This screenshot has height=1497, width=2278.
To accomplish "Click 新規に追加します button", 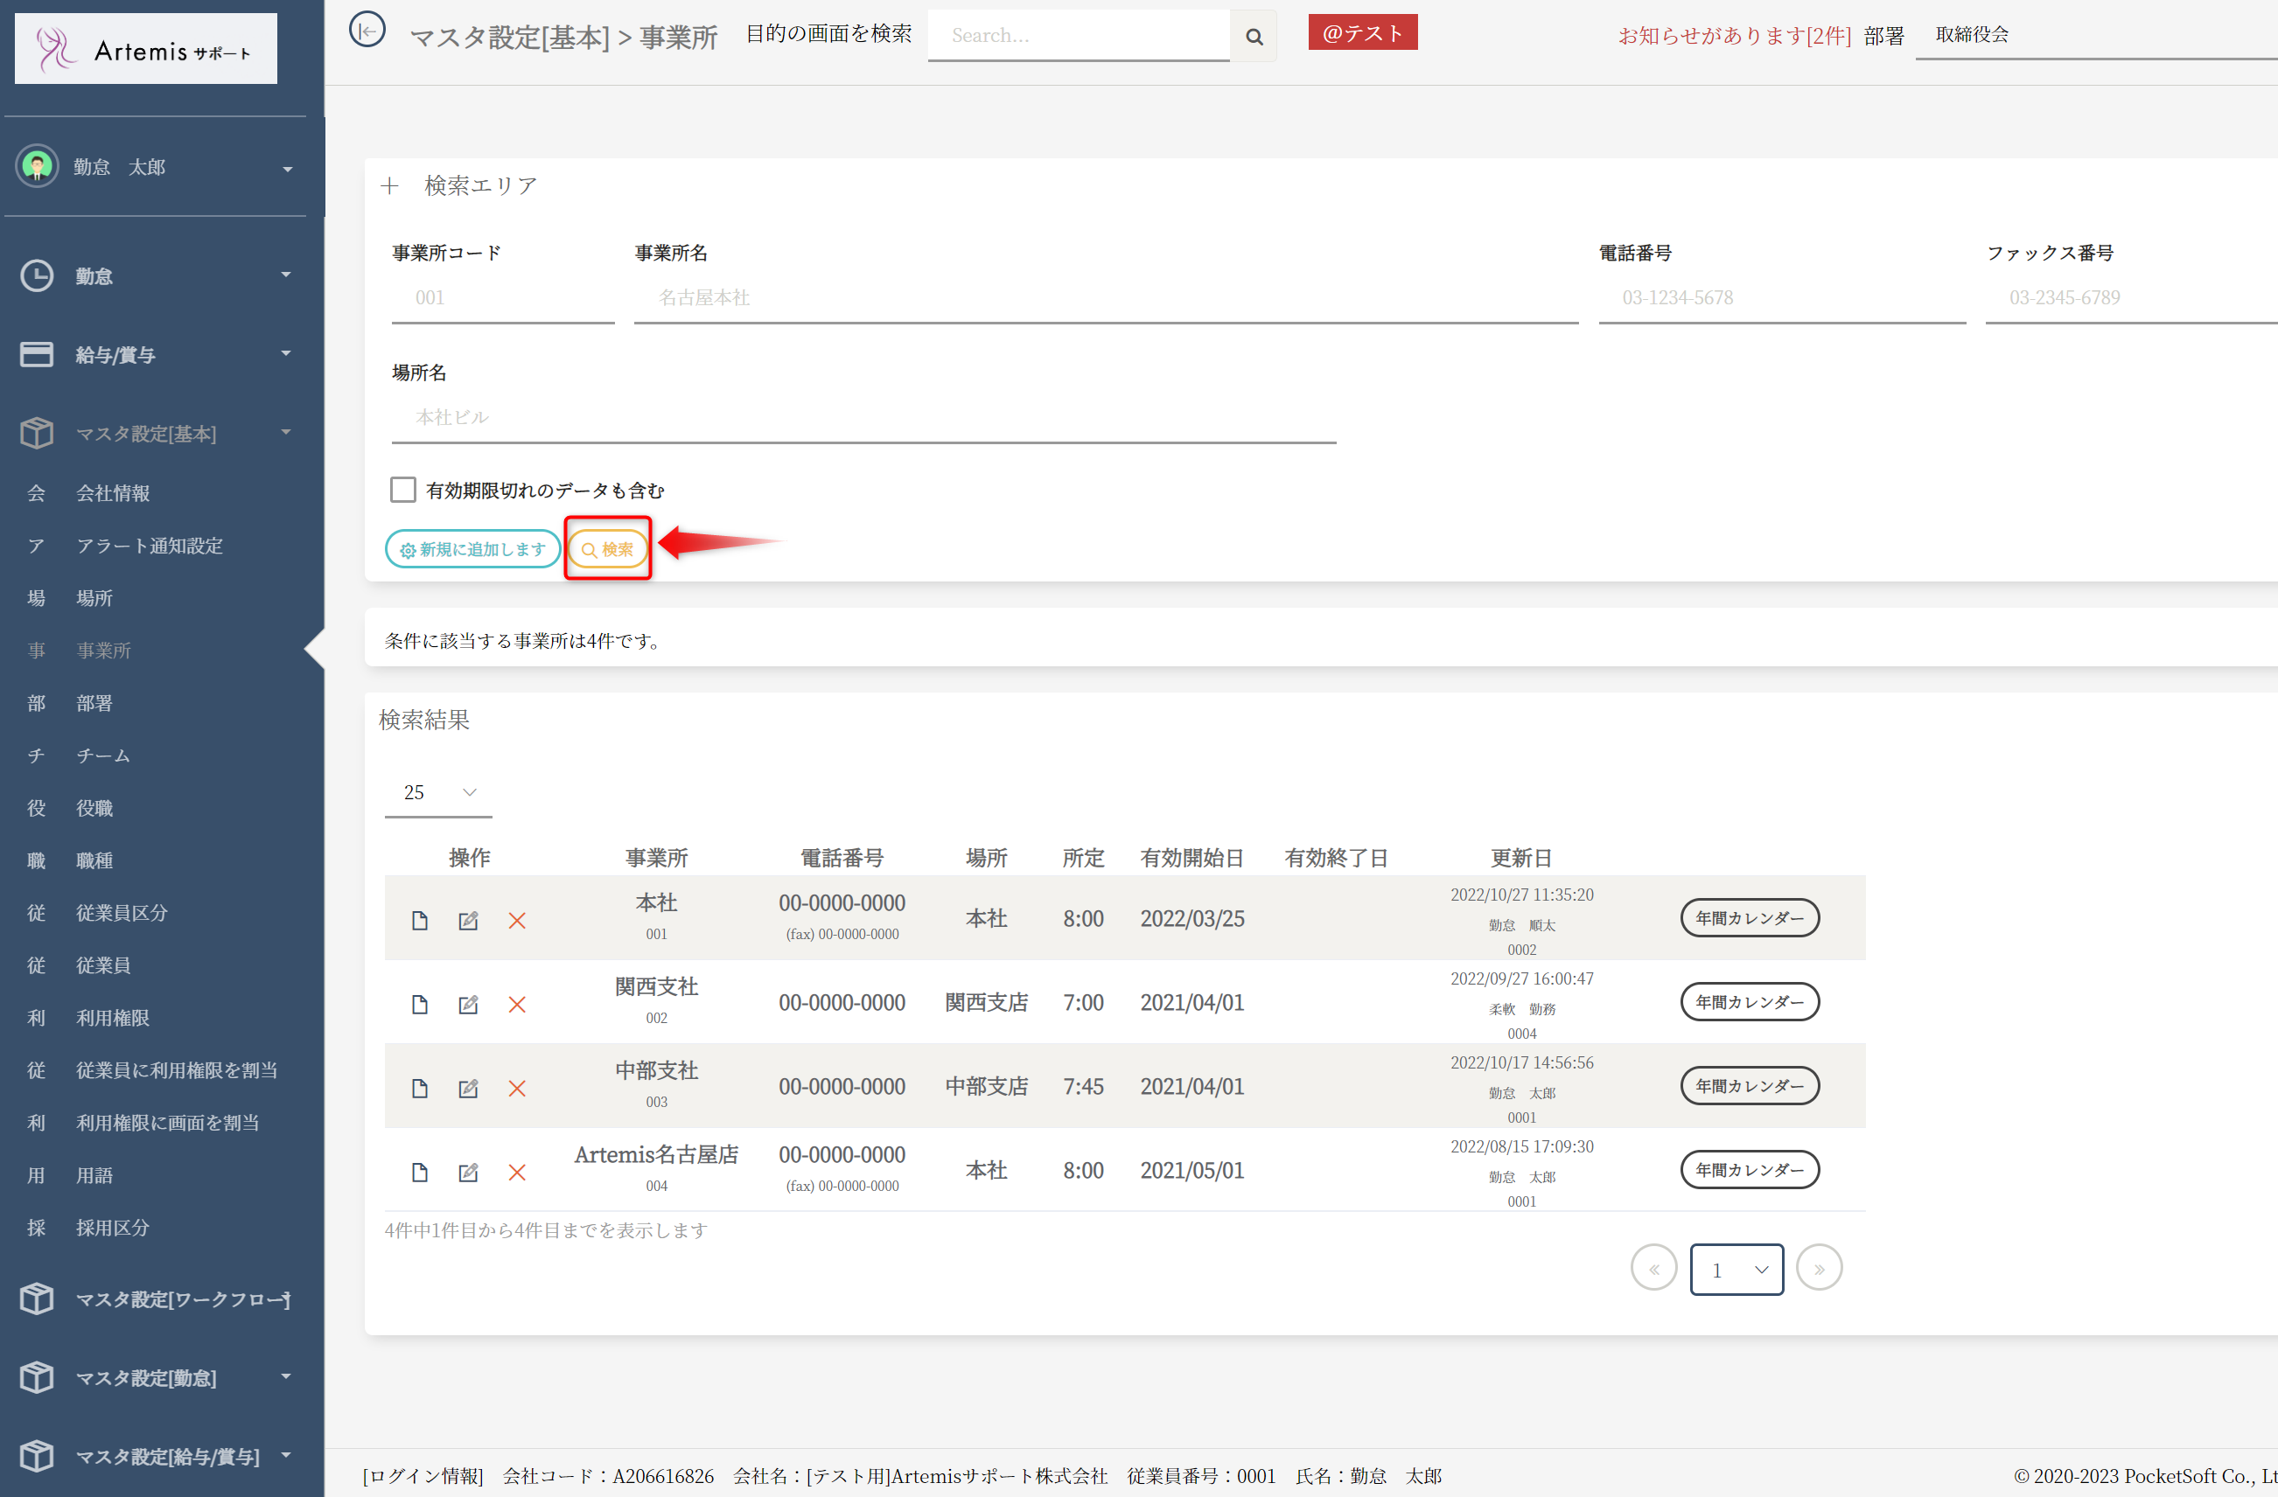I will pyautogui.click(x=472, y=549).
